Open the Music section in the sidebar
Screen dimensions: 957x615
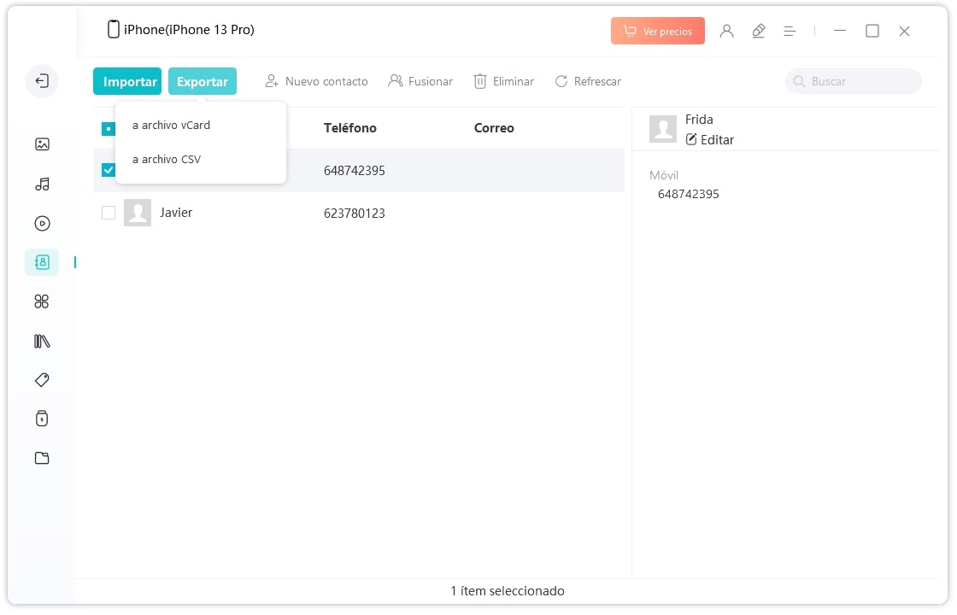click(42, 184)
